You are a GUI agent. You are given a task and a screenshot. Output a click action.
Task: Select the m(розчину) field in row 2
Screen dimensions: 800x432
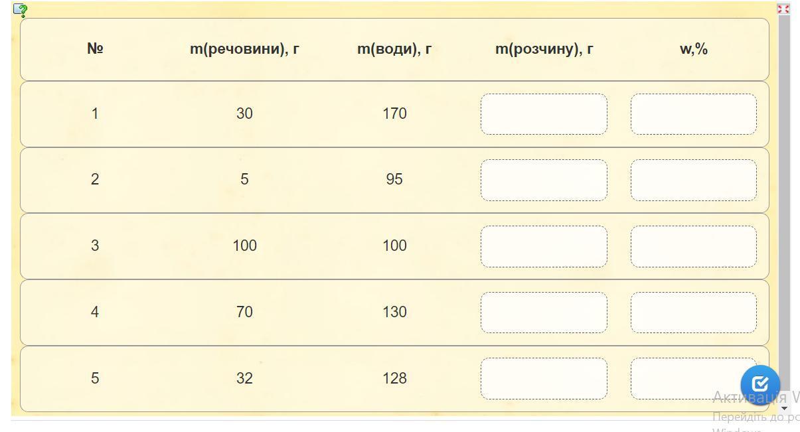[x=544, y=180]
